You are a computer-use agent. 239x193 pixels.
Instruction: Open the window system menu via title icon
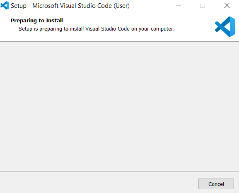pos(5,5)
